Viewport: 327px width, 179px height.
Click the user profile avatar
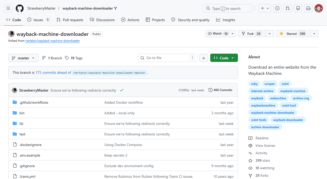coord(319,8)
